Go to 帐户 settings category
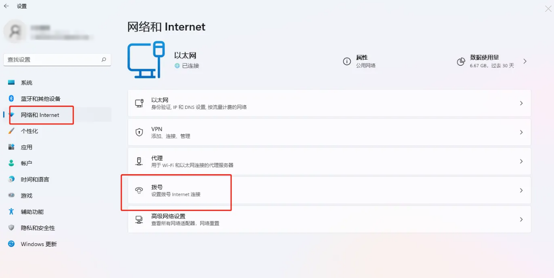Image resolution: width=554 pixels, height=278 pixels. (x=57, y=163)
